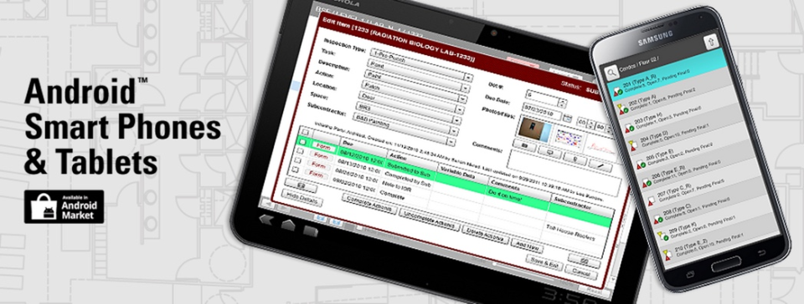Click the camera button under photos
This screenshot has width=804, height=304.
(x=523, y=146)
